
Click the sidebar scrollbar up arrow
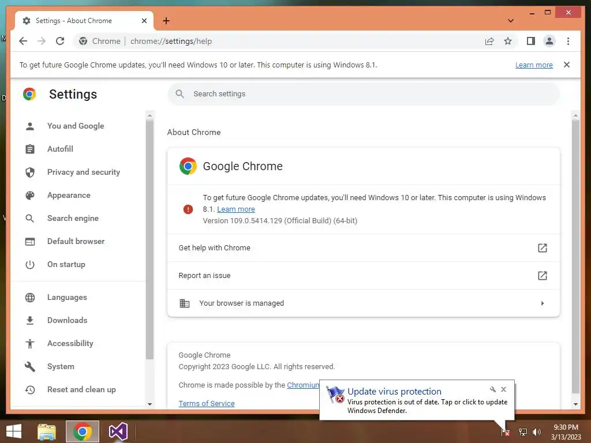click(x=149, y=115)
